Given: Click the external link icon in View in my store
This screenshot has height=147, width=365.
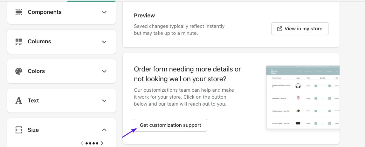Looking at the screenshot, I should click(x=280, y=29).
